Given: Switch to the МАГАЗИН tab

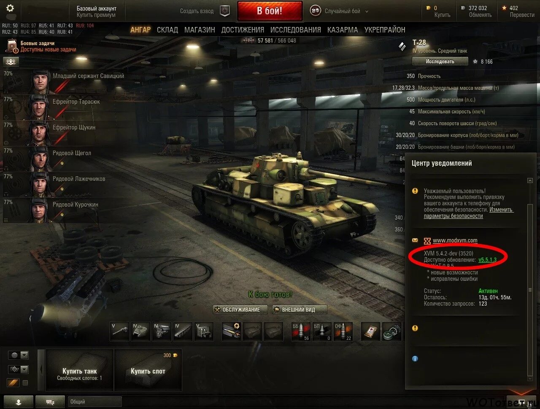Looking at the screenshot, I should pos(200,30).
